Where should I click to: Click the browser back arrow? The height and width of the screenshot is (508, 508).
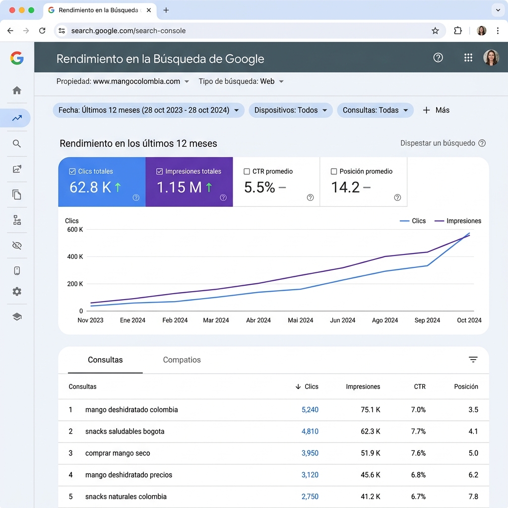pos(10,30)
